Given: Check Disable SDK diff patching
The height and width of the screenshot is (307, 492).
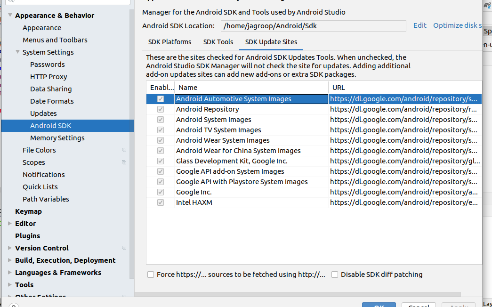Looking at the screenshot, I should click(335, 275).
